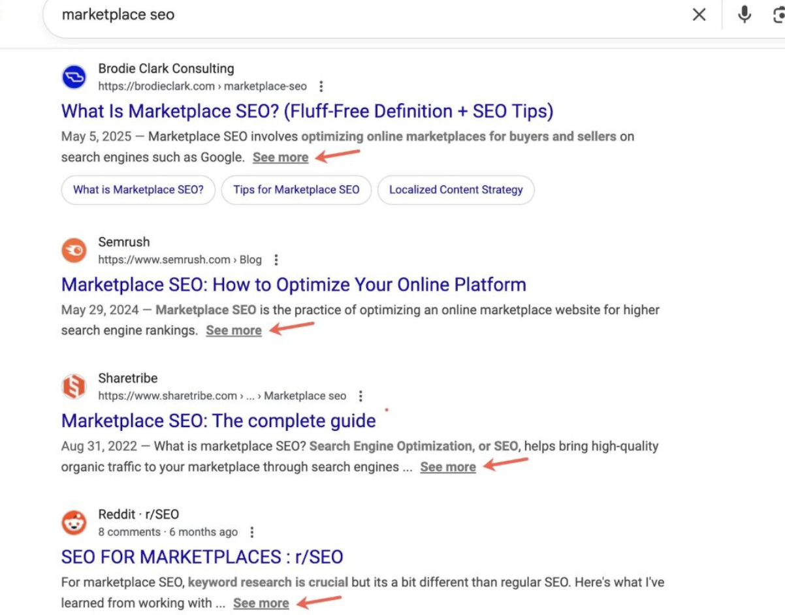
Task: Select the 'Tips for Marketplace SEO' chip
Action: [x=296, y=190]
